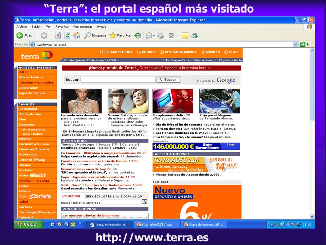The width and height of the screenshot is (326, 245).
Task: Click the grey Forward arrow button
Action: click(x=44, y=35)
